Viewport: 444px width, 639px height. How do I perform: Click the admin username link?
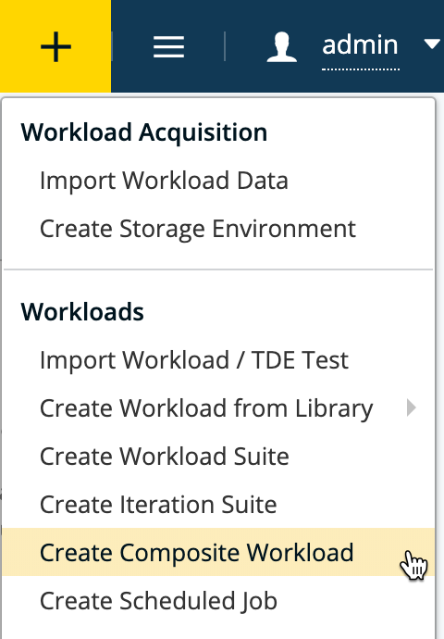pos(360,44)
